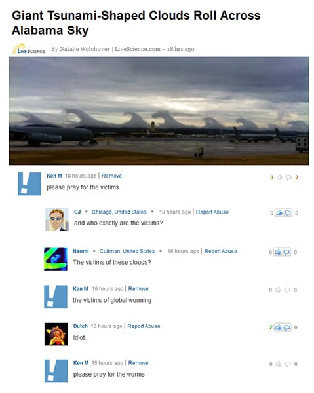This screenshot has height=393, width=314.
Task: Thumbs down Naomi's comment
Action: (x=286, y=252)
